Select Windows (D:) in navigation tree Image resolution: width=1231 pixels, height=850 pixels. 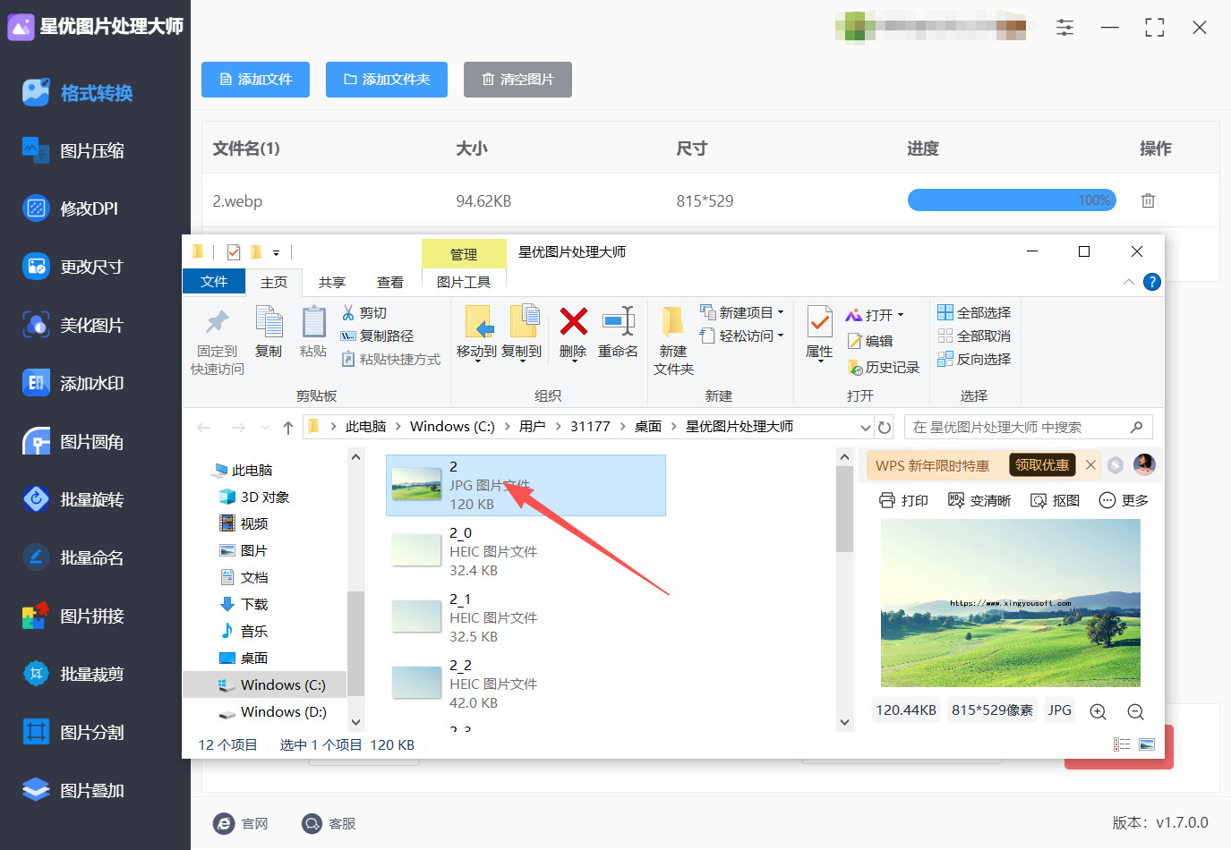[x=272, y=712]
